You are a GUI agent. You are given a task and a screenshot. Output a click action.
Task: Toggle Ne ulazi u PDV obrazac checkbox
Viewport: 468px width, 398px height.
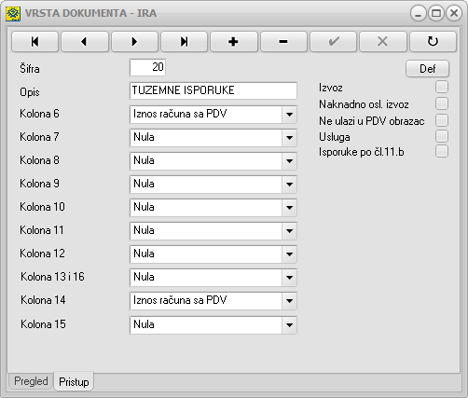click(x=442, y=120)
